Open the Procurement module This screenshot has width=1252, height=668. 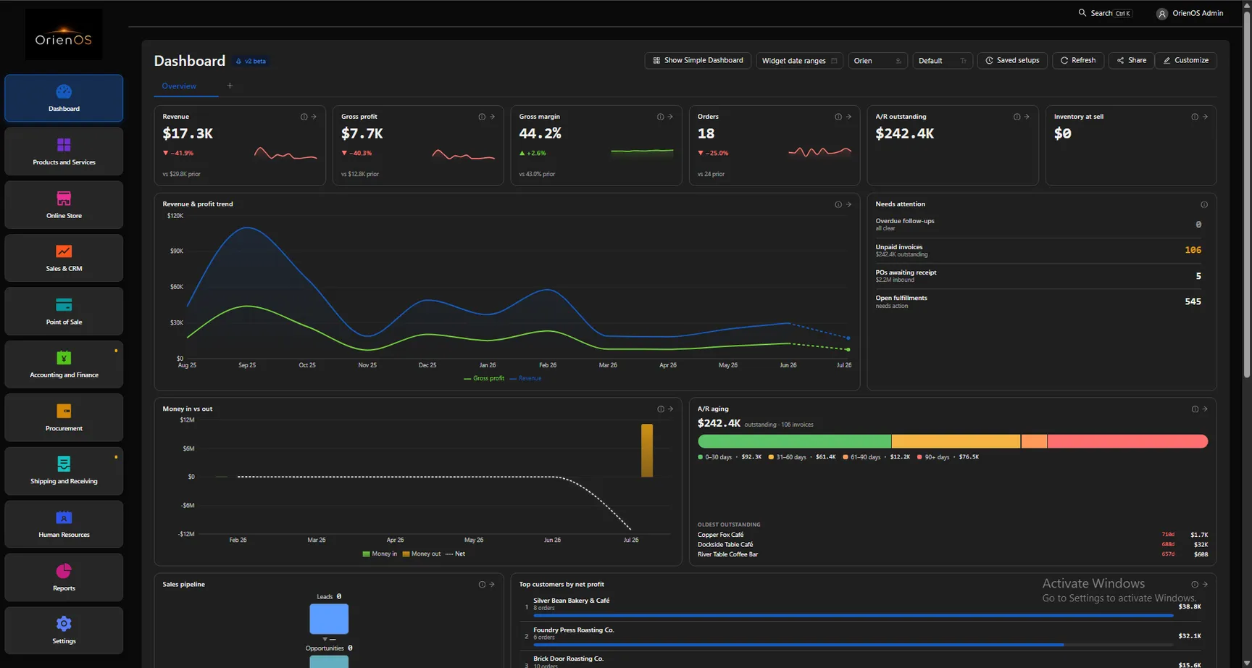pyautogui.click(x=64, y=417)
